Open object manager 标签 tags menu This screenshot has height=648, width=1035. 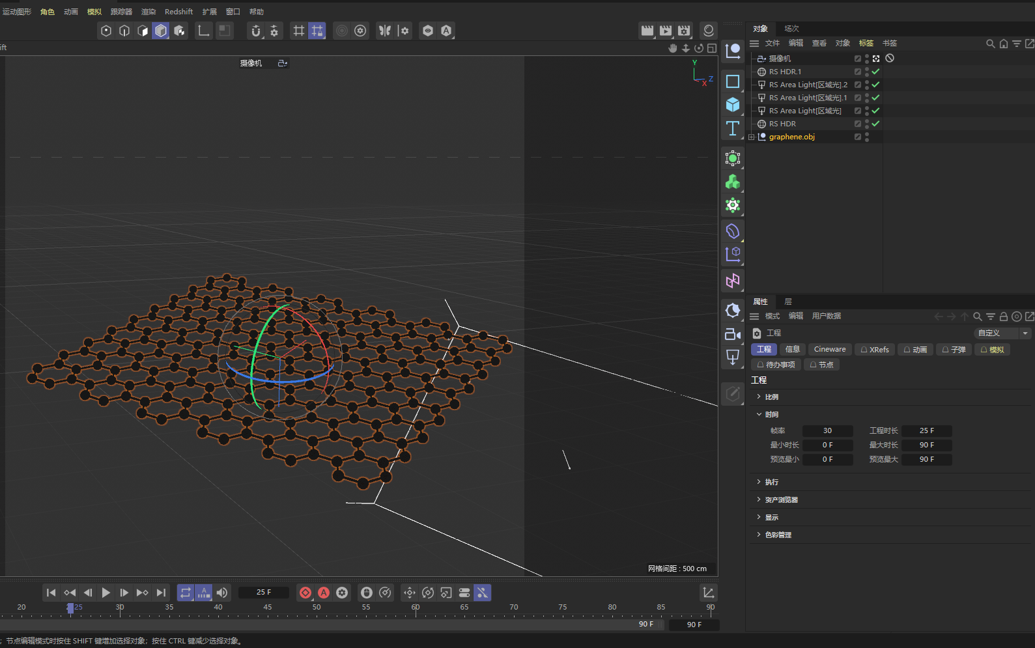click(866, 43)
